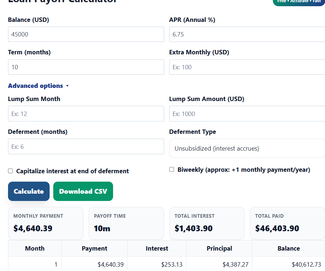Select the Term months field
Viewport: 325px width, 271px height.
(86, 67)
